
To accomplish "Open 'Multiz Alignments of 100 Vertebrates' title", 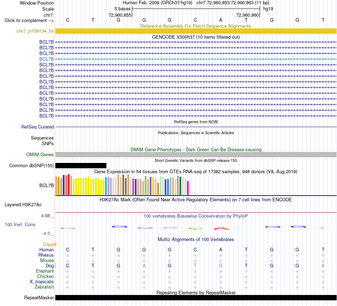I will point(196,239).
